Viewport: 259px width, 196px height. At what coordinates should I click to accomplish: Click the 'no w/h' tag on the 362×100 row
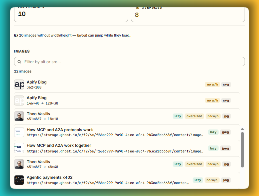pos(212,84)
